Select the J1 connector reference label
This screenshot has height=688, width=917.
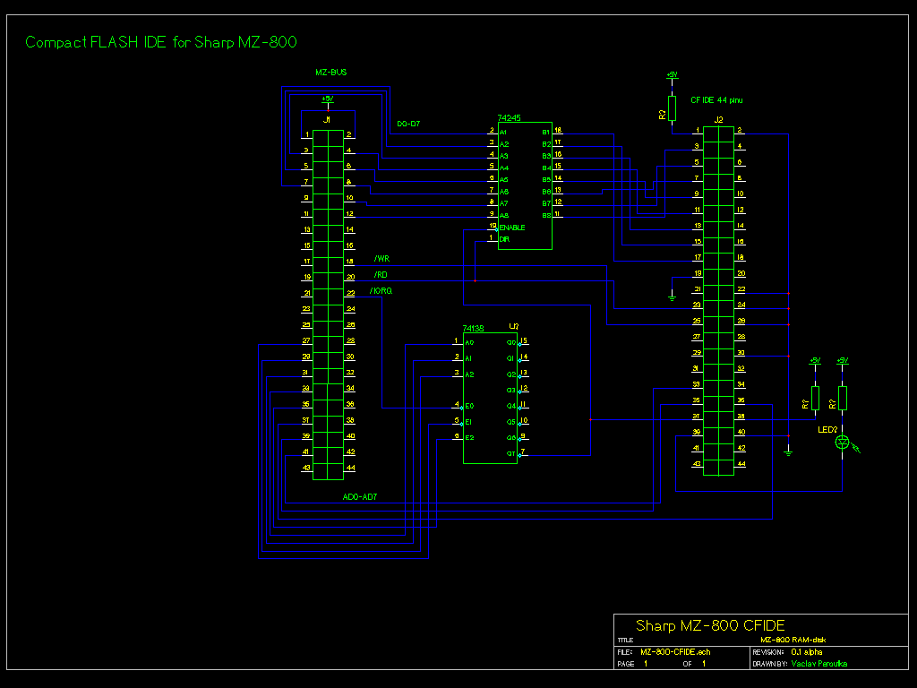[327, 119]
